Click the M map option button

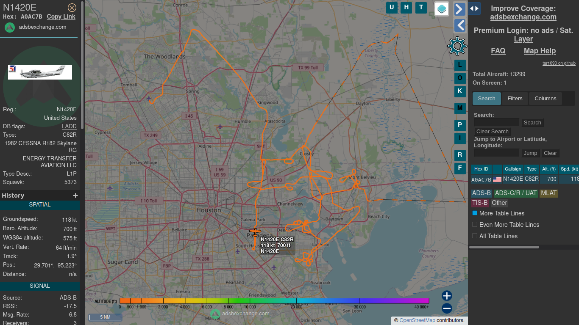[460, 108]
